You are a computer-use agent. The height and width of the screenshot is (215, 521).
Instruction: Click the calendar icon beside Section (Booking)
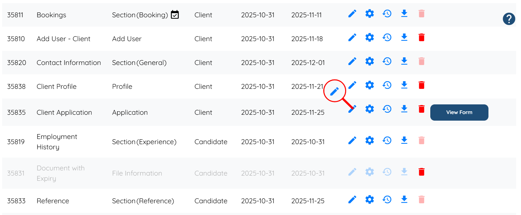175,15
